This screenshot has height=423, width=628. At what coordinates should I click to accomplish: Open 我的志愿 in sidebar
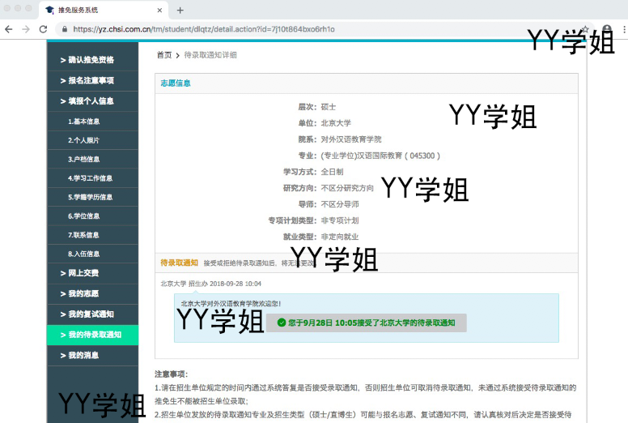pyautogui.click(x=92, y=293)
